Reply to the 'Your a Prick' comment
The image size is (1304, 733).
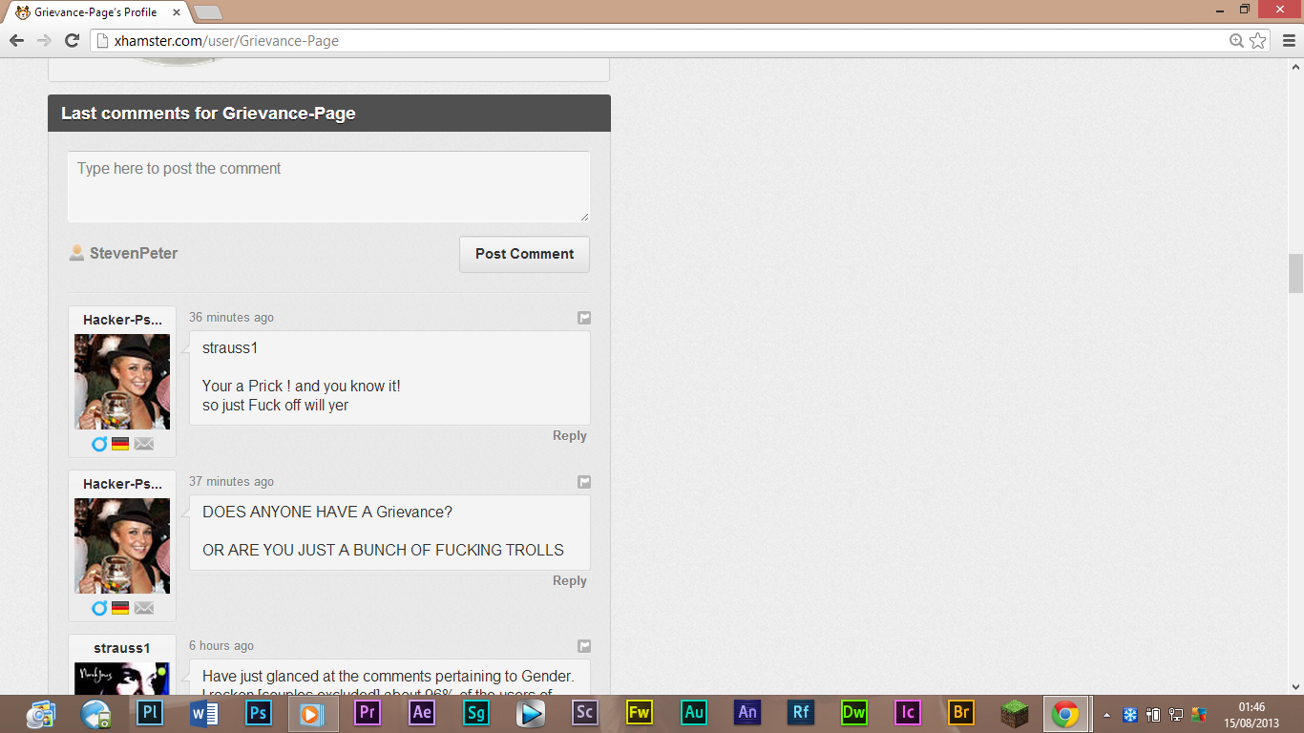[x=570, y=436]
